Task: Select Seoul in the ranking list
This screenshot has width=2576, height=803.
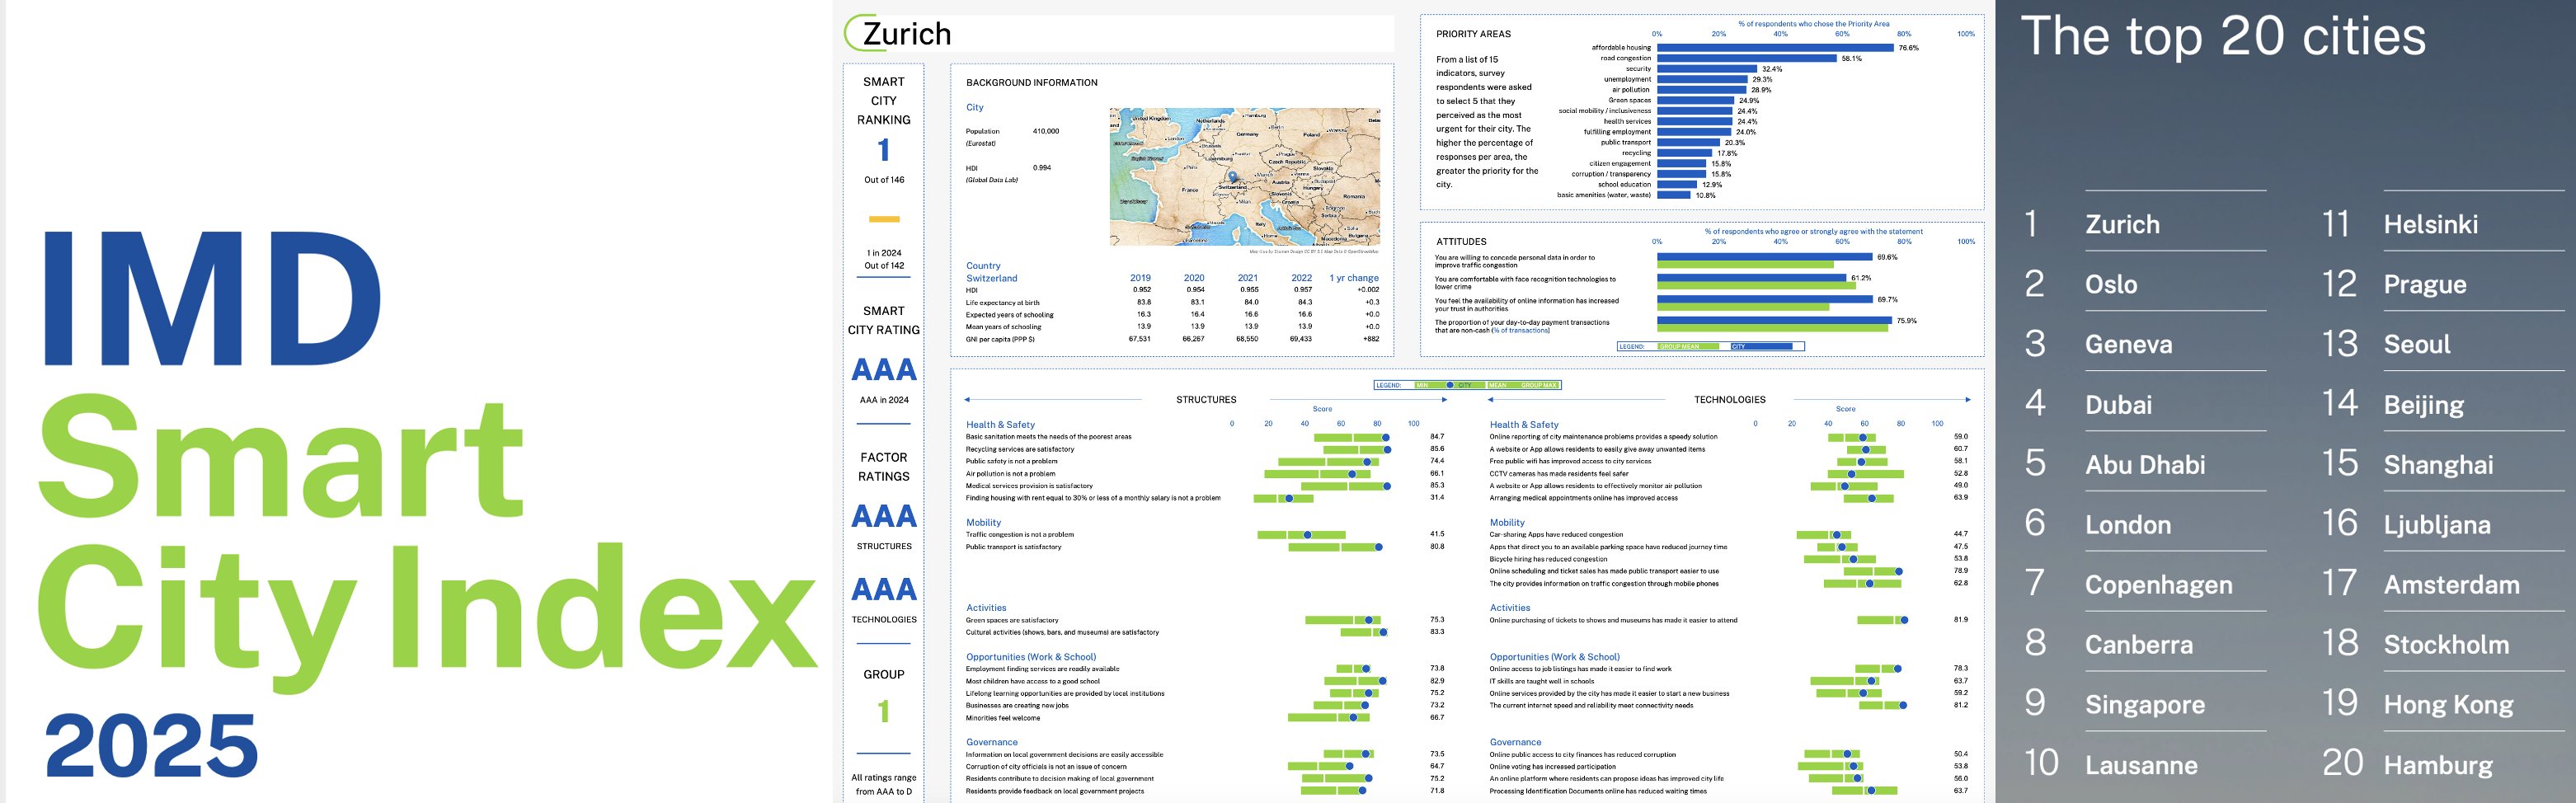Action: point(2416,345)
